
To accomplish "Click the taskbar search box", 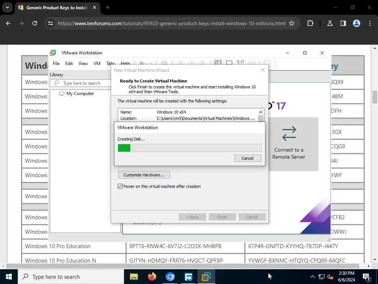I will click(71, 277).
